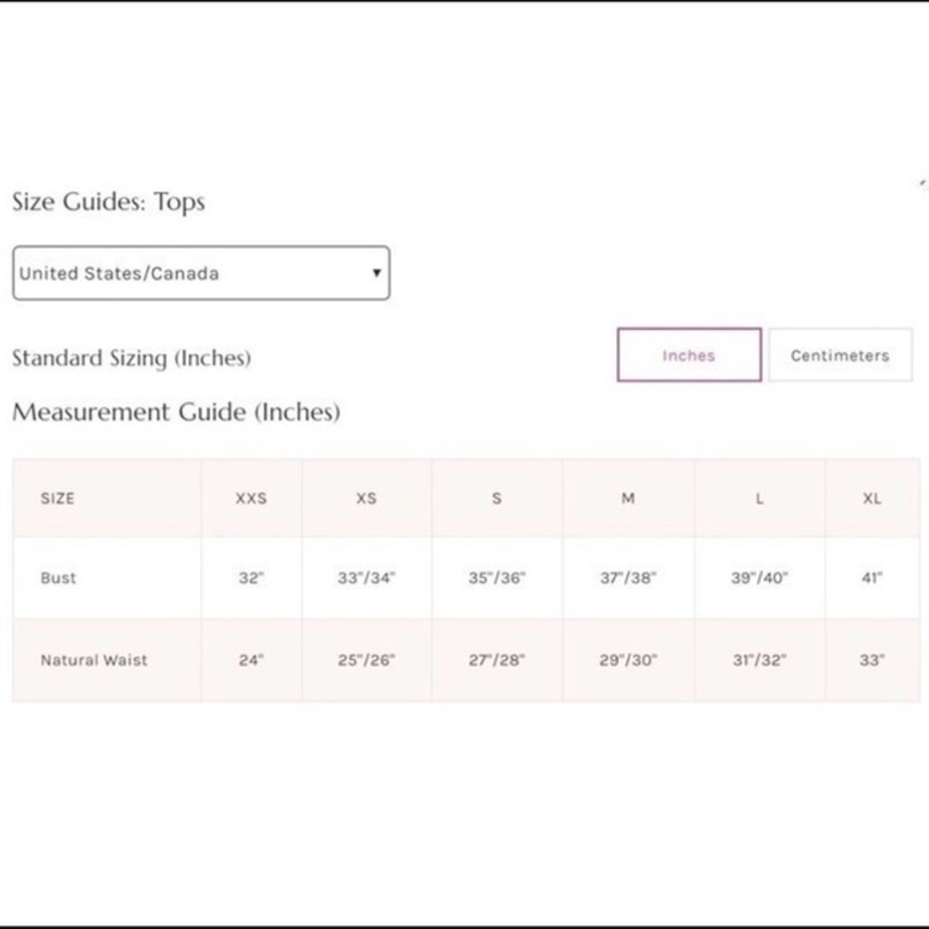The width and height of the screenshot is (929, 929).
Task: Select the 35"/36" bust cell
Action: (496, 578)
